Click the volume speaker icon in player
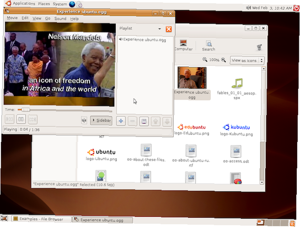300x227 pixels. click(84, 120)
